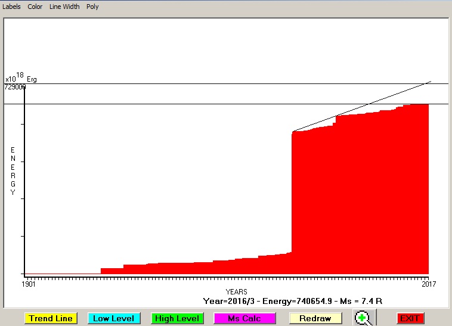
Task: Click the 2017 end year label
Action: (x=428, y=284)
